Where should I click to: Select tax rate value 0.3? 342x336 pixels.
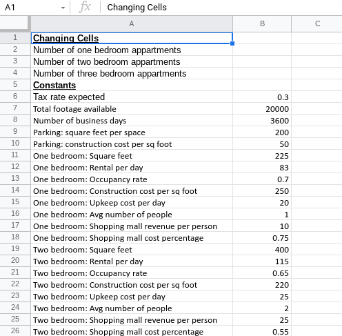coord(262,97)
